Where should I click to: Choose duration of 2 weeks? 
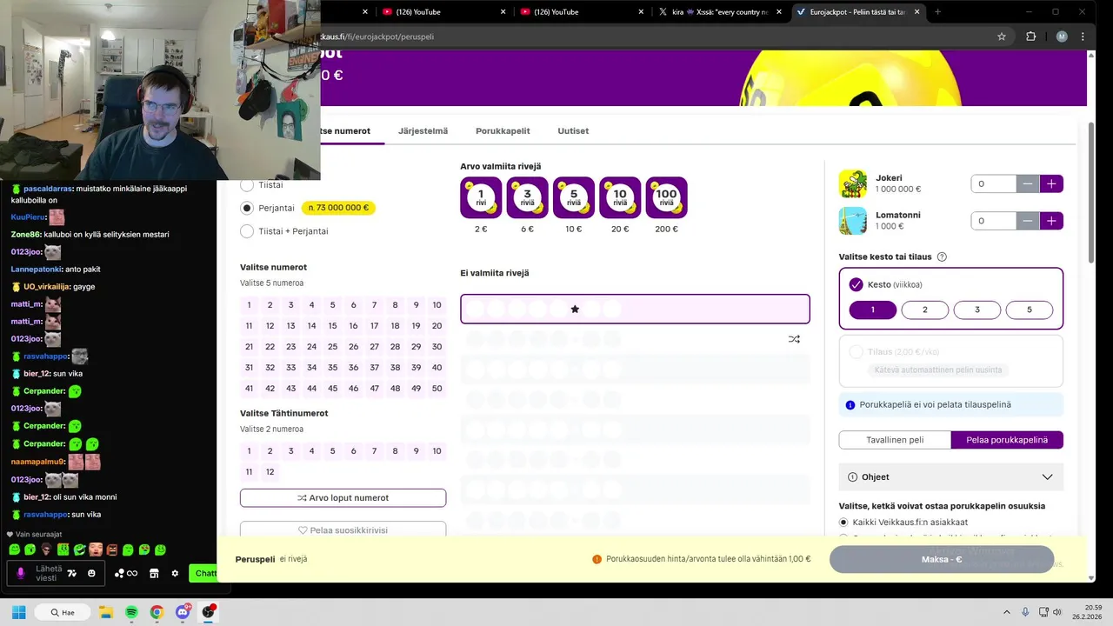(x=924, y=310)
